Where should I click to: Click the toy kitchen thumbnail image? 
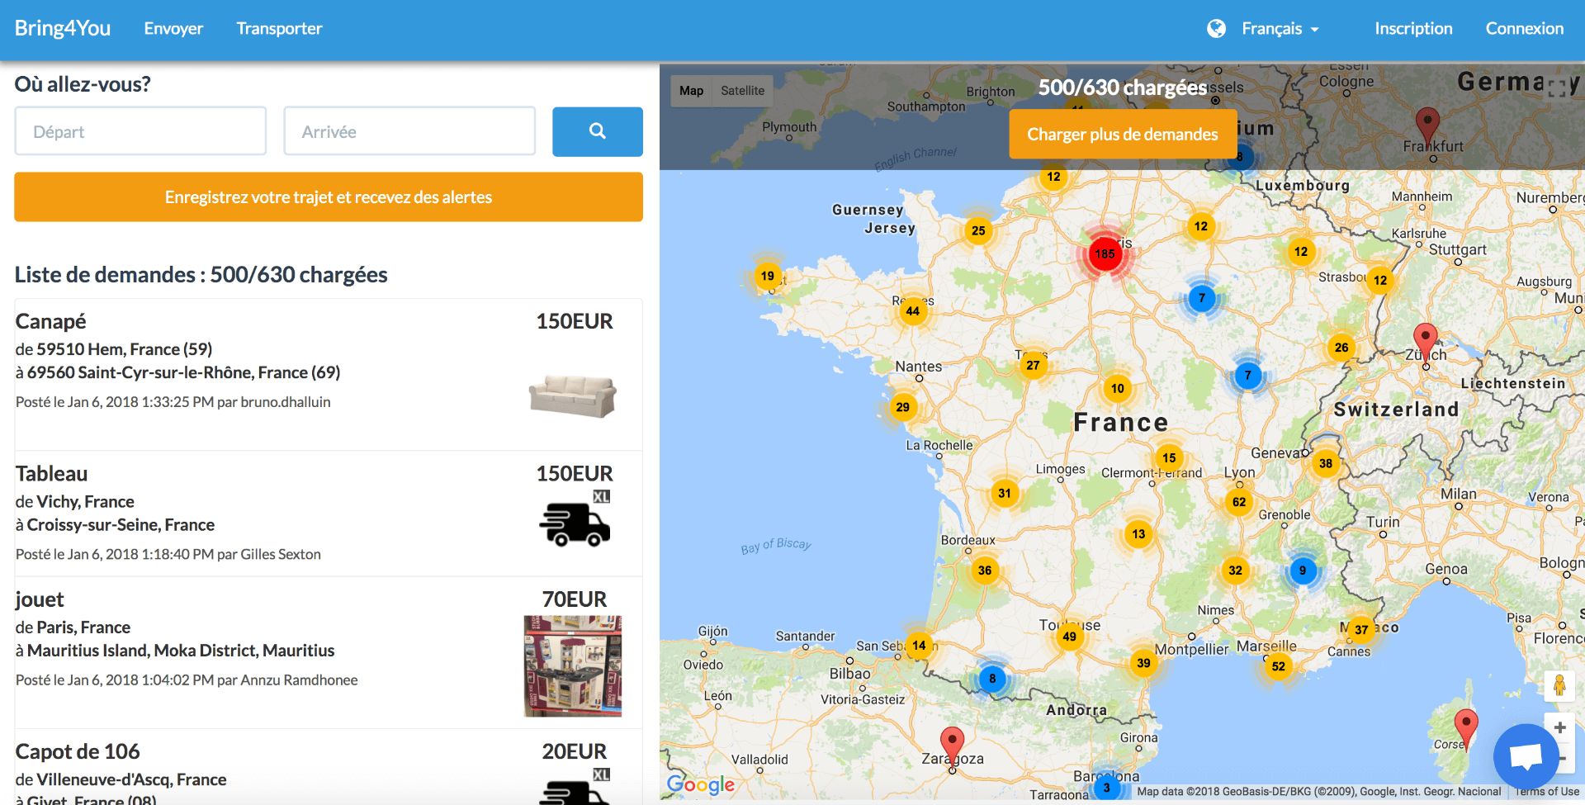(573, 666)
